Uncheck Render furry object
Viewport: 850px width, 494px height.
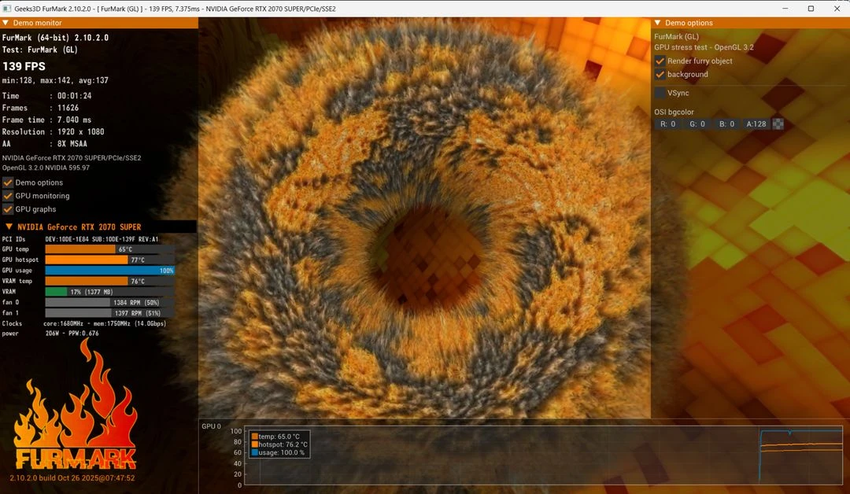point(660,61)
